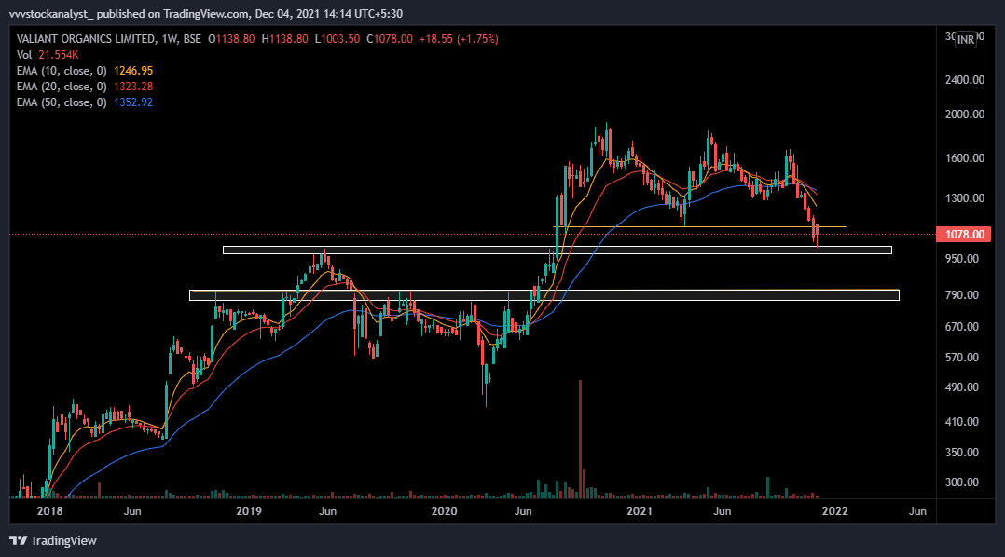This screenshot has height=557, width=1005.
Task: Click the 1246.95 EMA 10 value
Action: tap(133, 71)
